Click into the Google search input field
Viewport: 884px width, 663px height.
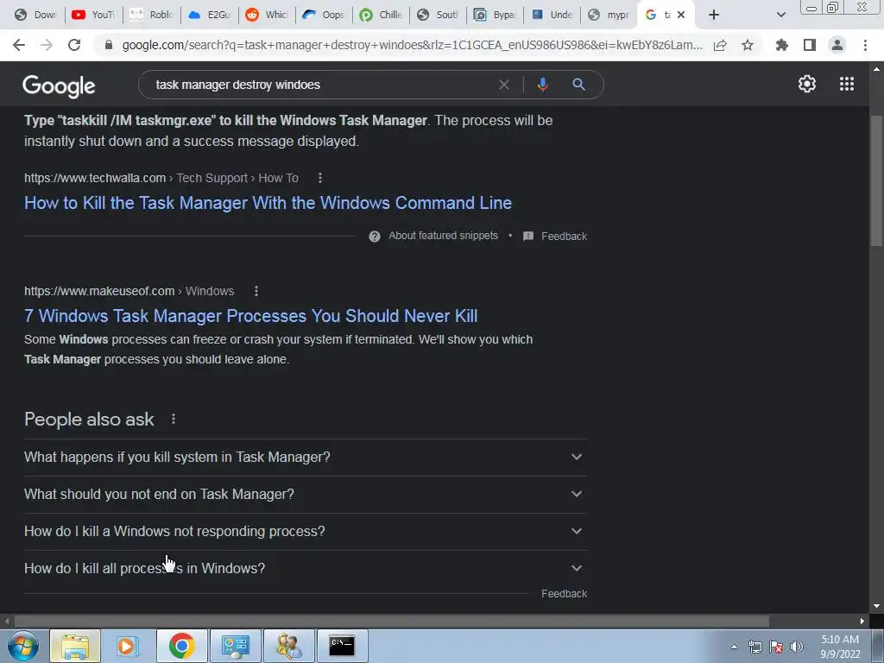(x=321, y=85)
